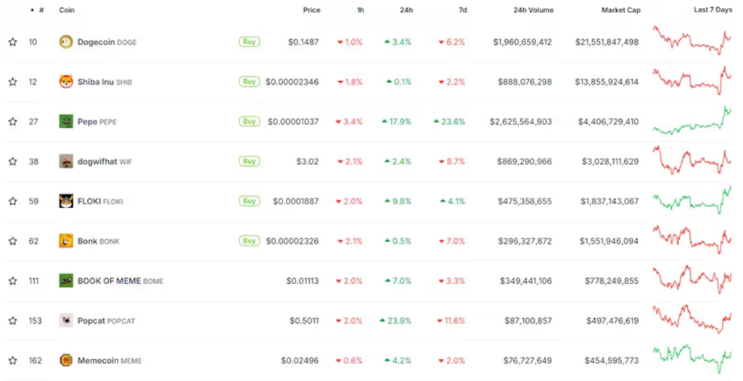Star Dogecoin as a favorite
Screen dimensions: 743x381
[12, 42]
